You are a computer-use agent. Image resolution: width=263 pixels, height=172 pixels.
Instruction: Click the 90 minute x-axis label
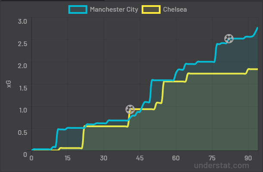coord(248,158)
